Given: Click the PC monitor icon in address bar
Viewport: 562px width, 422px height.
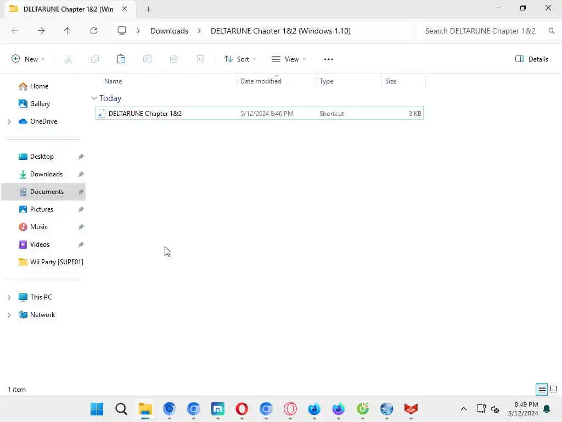Looking at the screenshot, I should pos(122,31).
